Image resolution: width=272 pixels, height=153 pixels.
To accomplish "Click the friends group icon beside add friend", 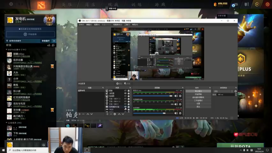I will [53, 45].
